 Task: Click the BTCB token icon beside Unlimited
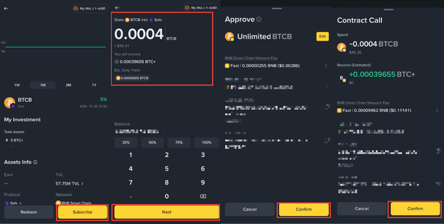229,37
